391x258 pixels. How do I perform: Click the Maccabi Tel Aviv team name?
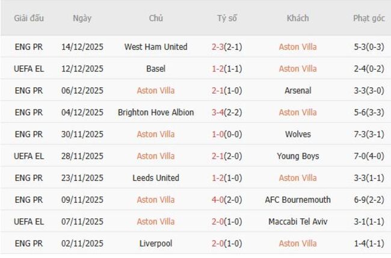(298, 222)
